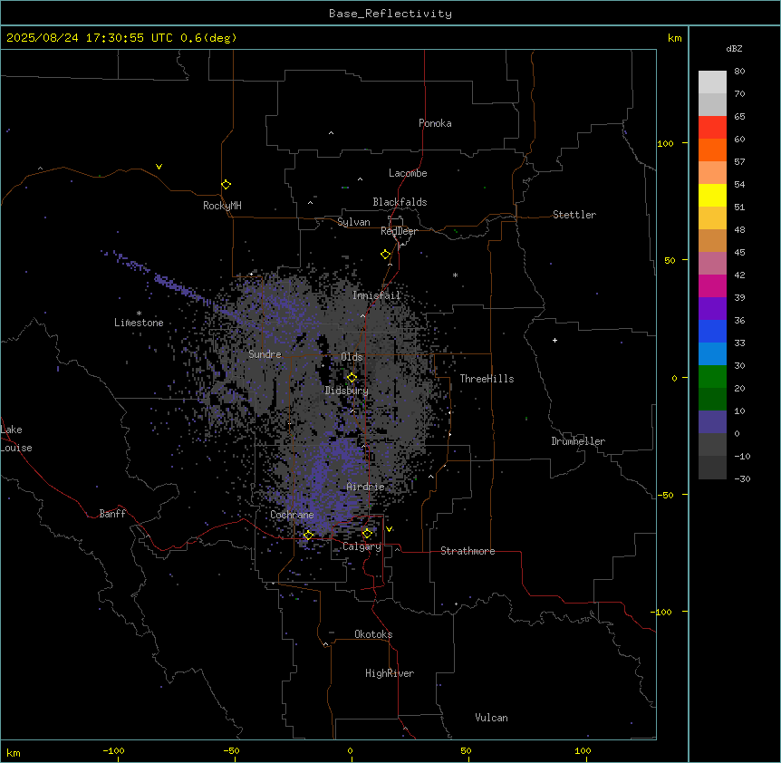The image size is (781, 763).
Task: Click the Blackfalds town label
Action: [400, 202]
